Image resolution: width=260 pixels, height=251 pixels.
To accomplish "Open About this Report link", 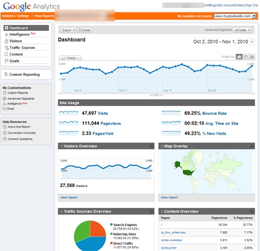I will 19,127.
